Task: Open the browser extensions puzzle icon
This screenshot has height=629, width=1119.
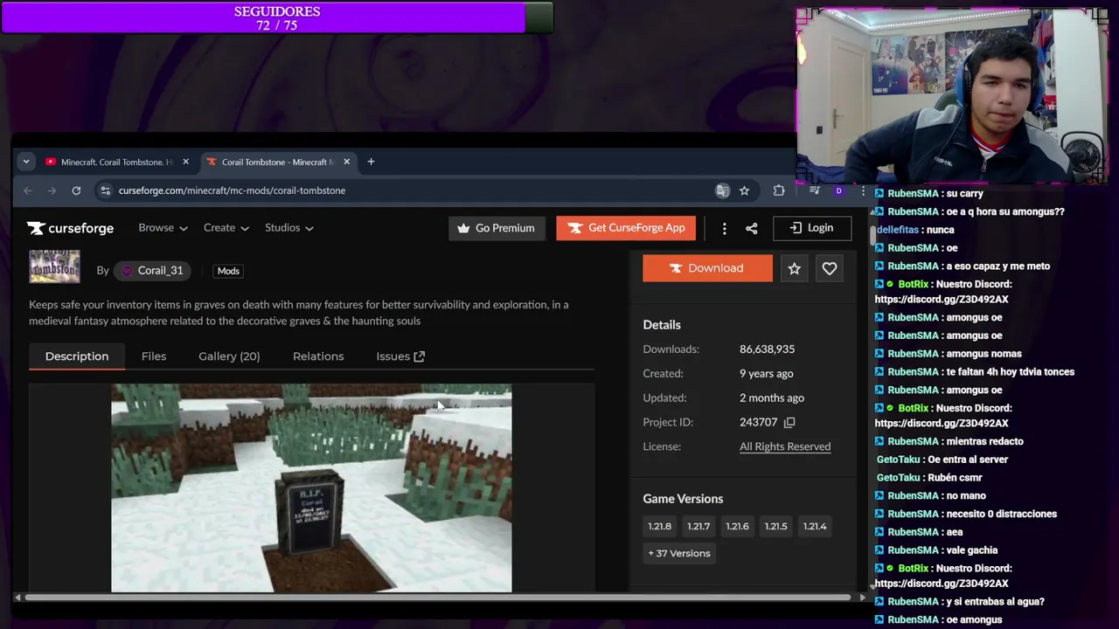Action: (779, 190)
